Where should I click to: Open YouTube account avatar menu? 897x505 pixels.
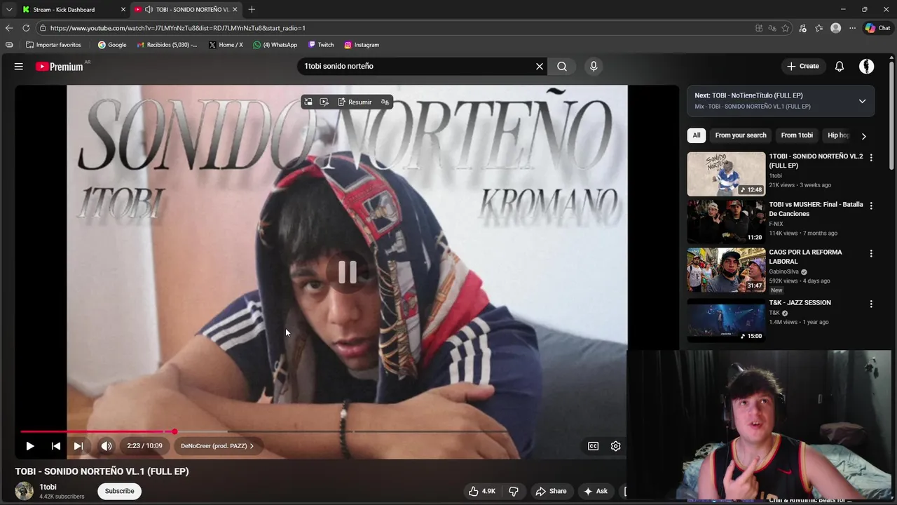867,66
